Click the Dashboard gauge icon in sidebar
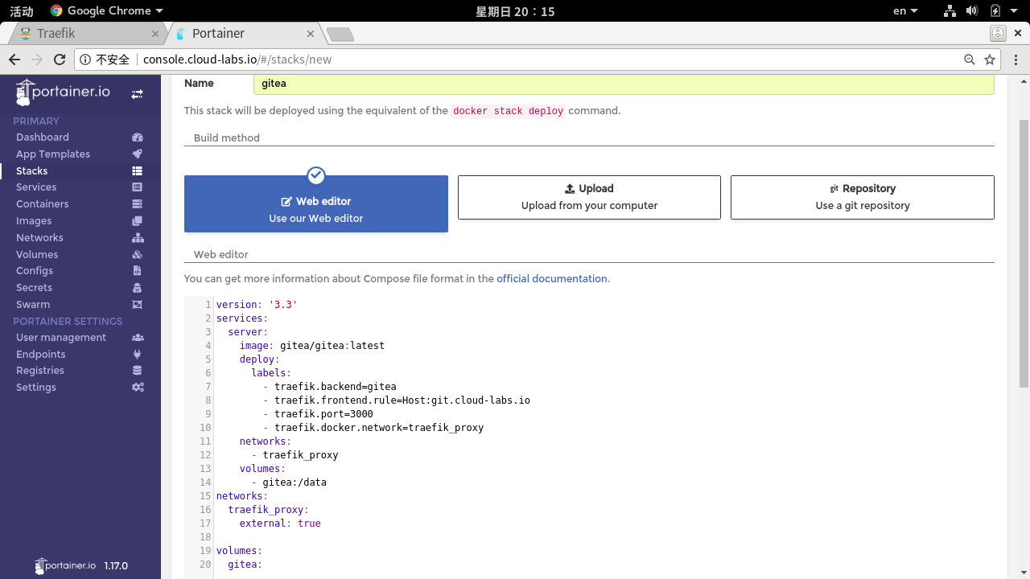 (x=138, y=138)
